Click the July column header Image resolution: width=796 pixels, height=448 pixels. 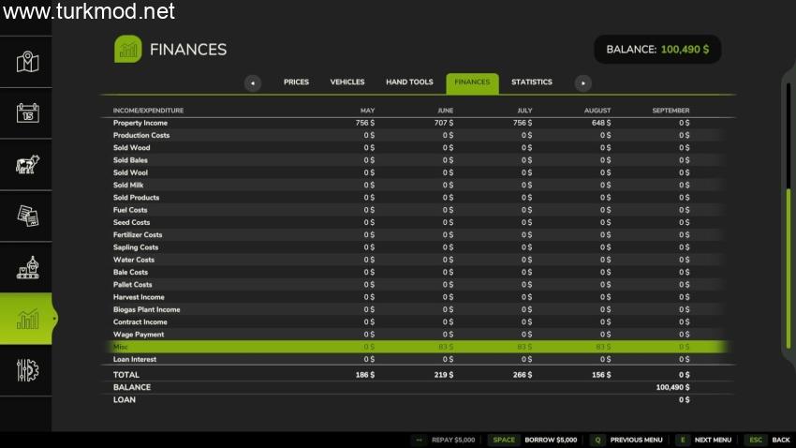(524, 111)
